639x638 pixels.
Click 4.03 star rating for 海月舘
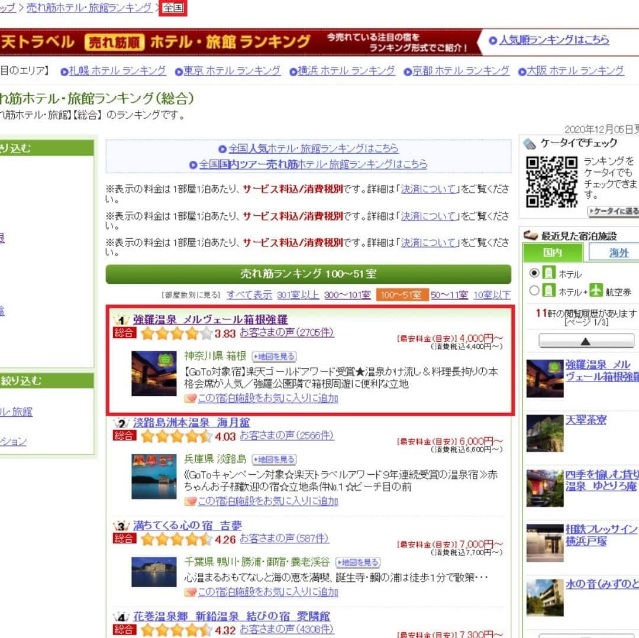tap(176, 437)
